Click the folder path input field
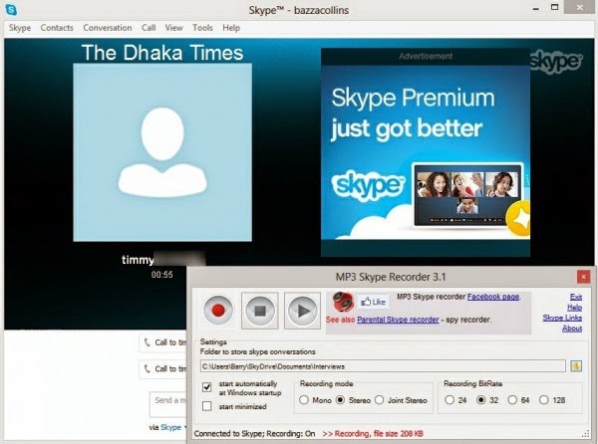The width and height of the screenshot is (598, 444). coord(383,366)
